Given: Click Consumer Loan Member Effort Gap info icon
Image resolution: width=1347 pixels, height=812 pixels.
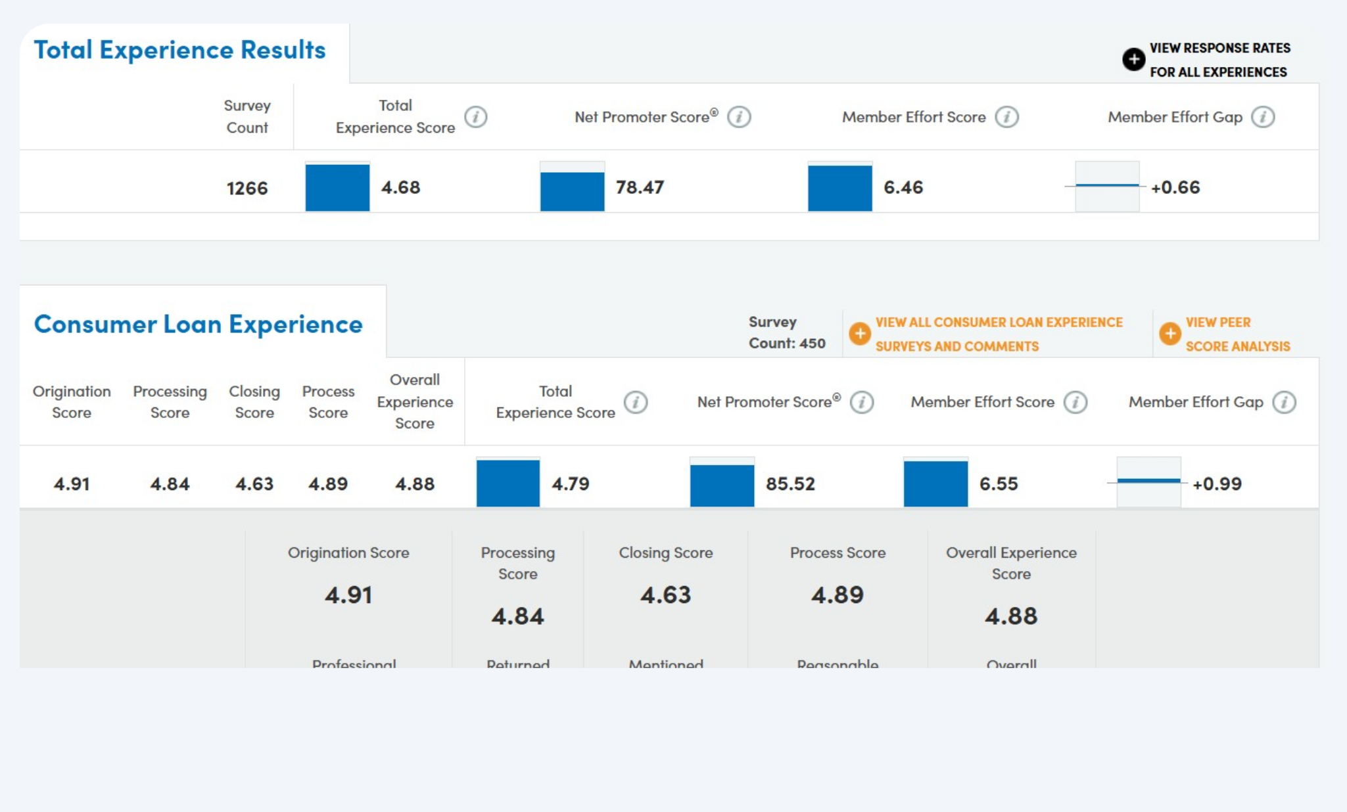Looking at the screenshot, I should [1284, 402].
